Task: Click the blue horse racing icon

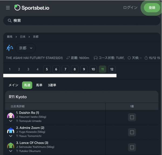Action: tap(10, 48)
